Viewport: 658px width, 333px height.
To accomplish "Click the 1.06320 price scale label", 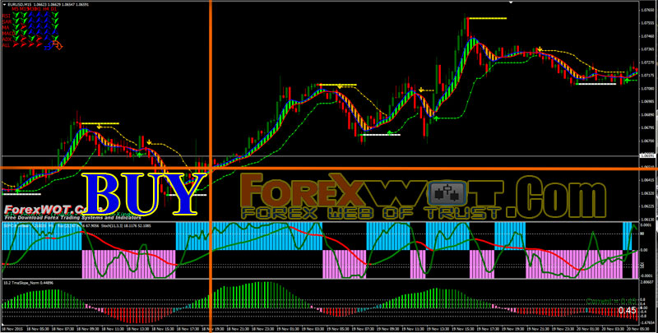I will tap(647, 193).
